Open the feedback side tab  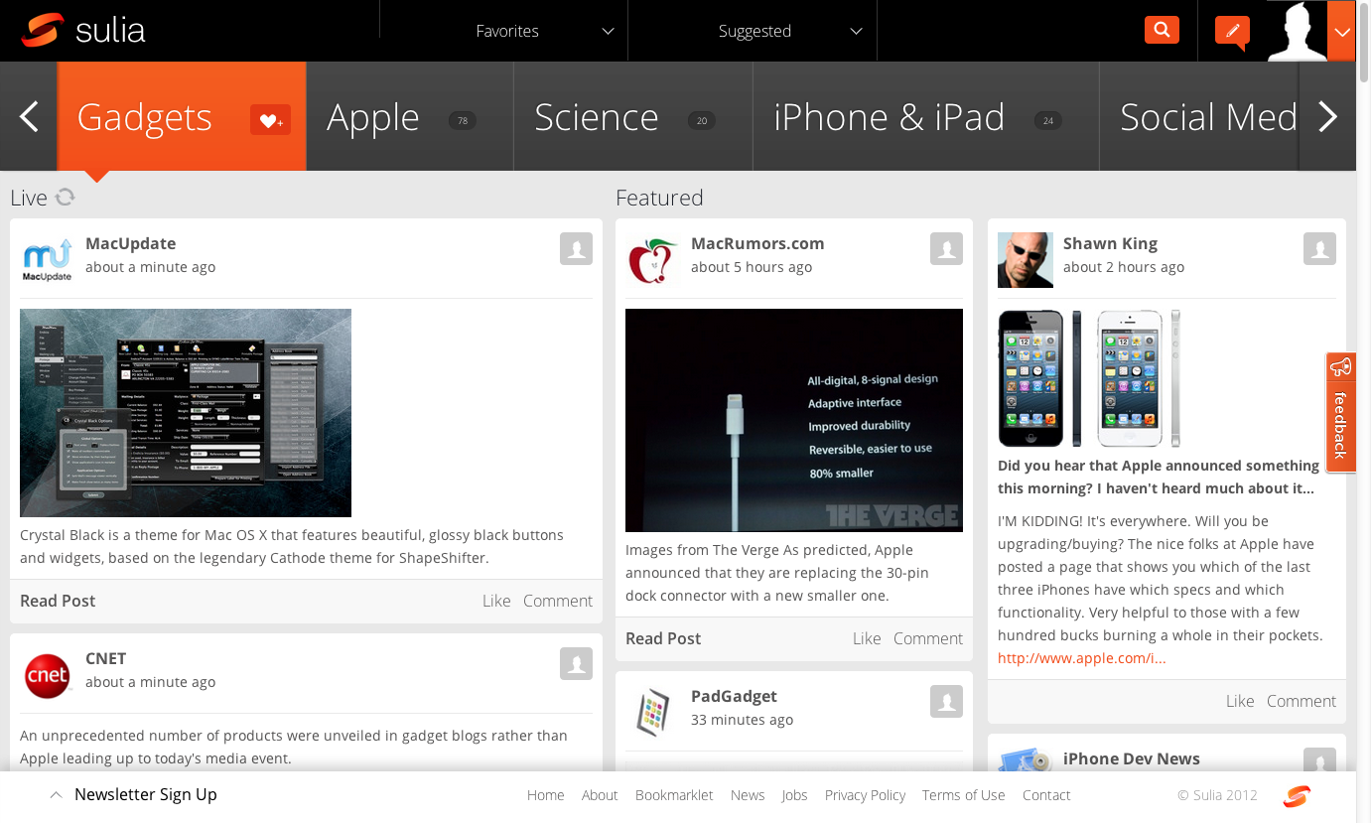[1340, 412]
